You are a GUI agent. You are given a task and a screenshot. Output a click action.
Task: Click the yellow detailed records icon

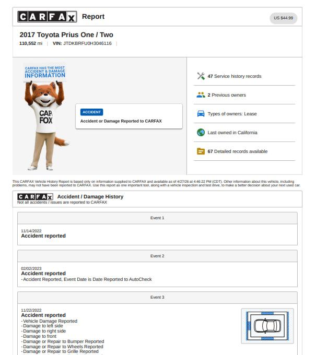[x=201, y=151]
